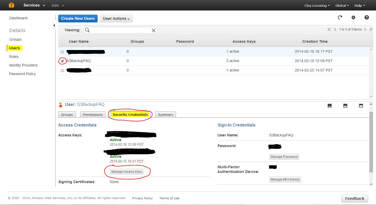Check the first redacted user's checkbox

pos(62,52)
